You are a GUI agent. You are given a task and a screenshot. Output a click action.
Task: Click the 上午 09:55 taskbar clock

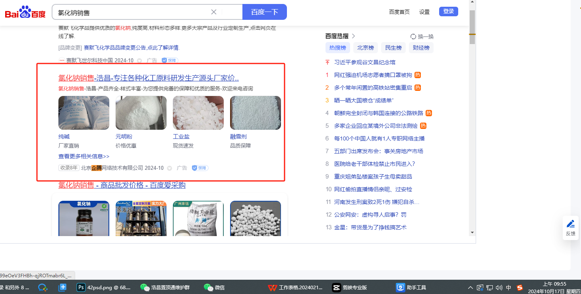[554, 288]
